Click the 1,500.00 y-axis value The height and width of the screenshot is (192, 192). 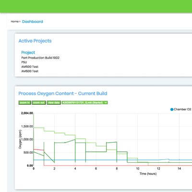(x=27, y=126)
